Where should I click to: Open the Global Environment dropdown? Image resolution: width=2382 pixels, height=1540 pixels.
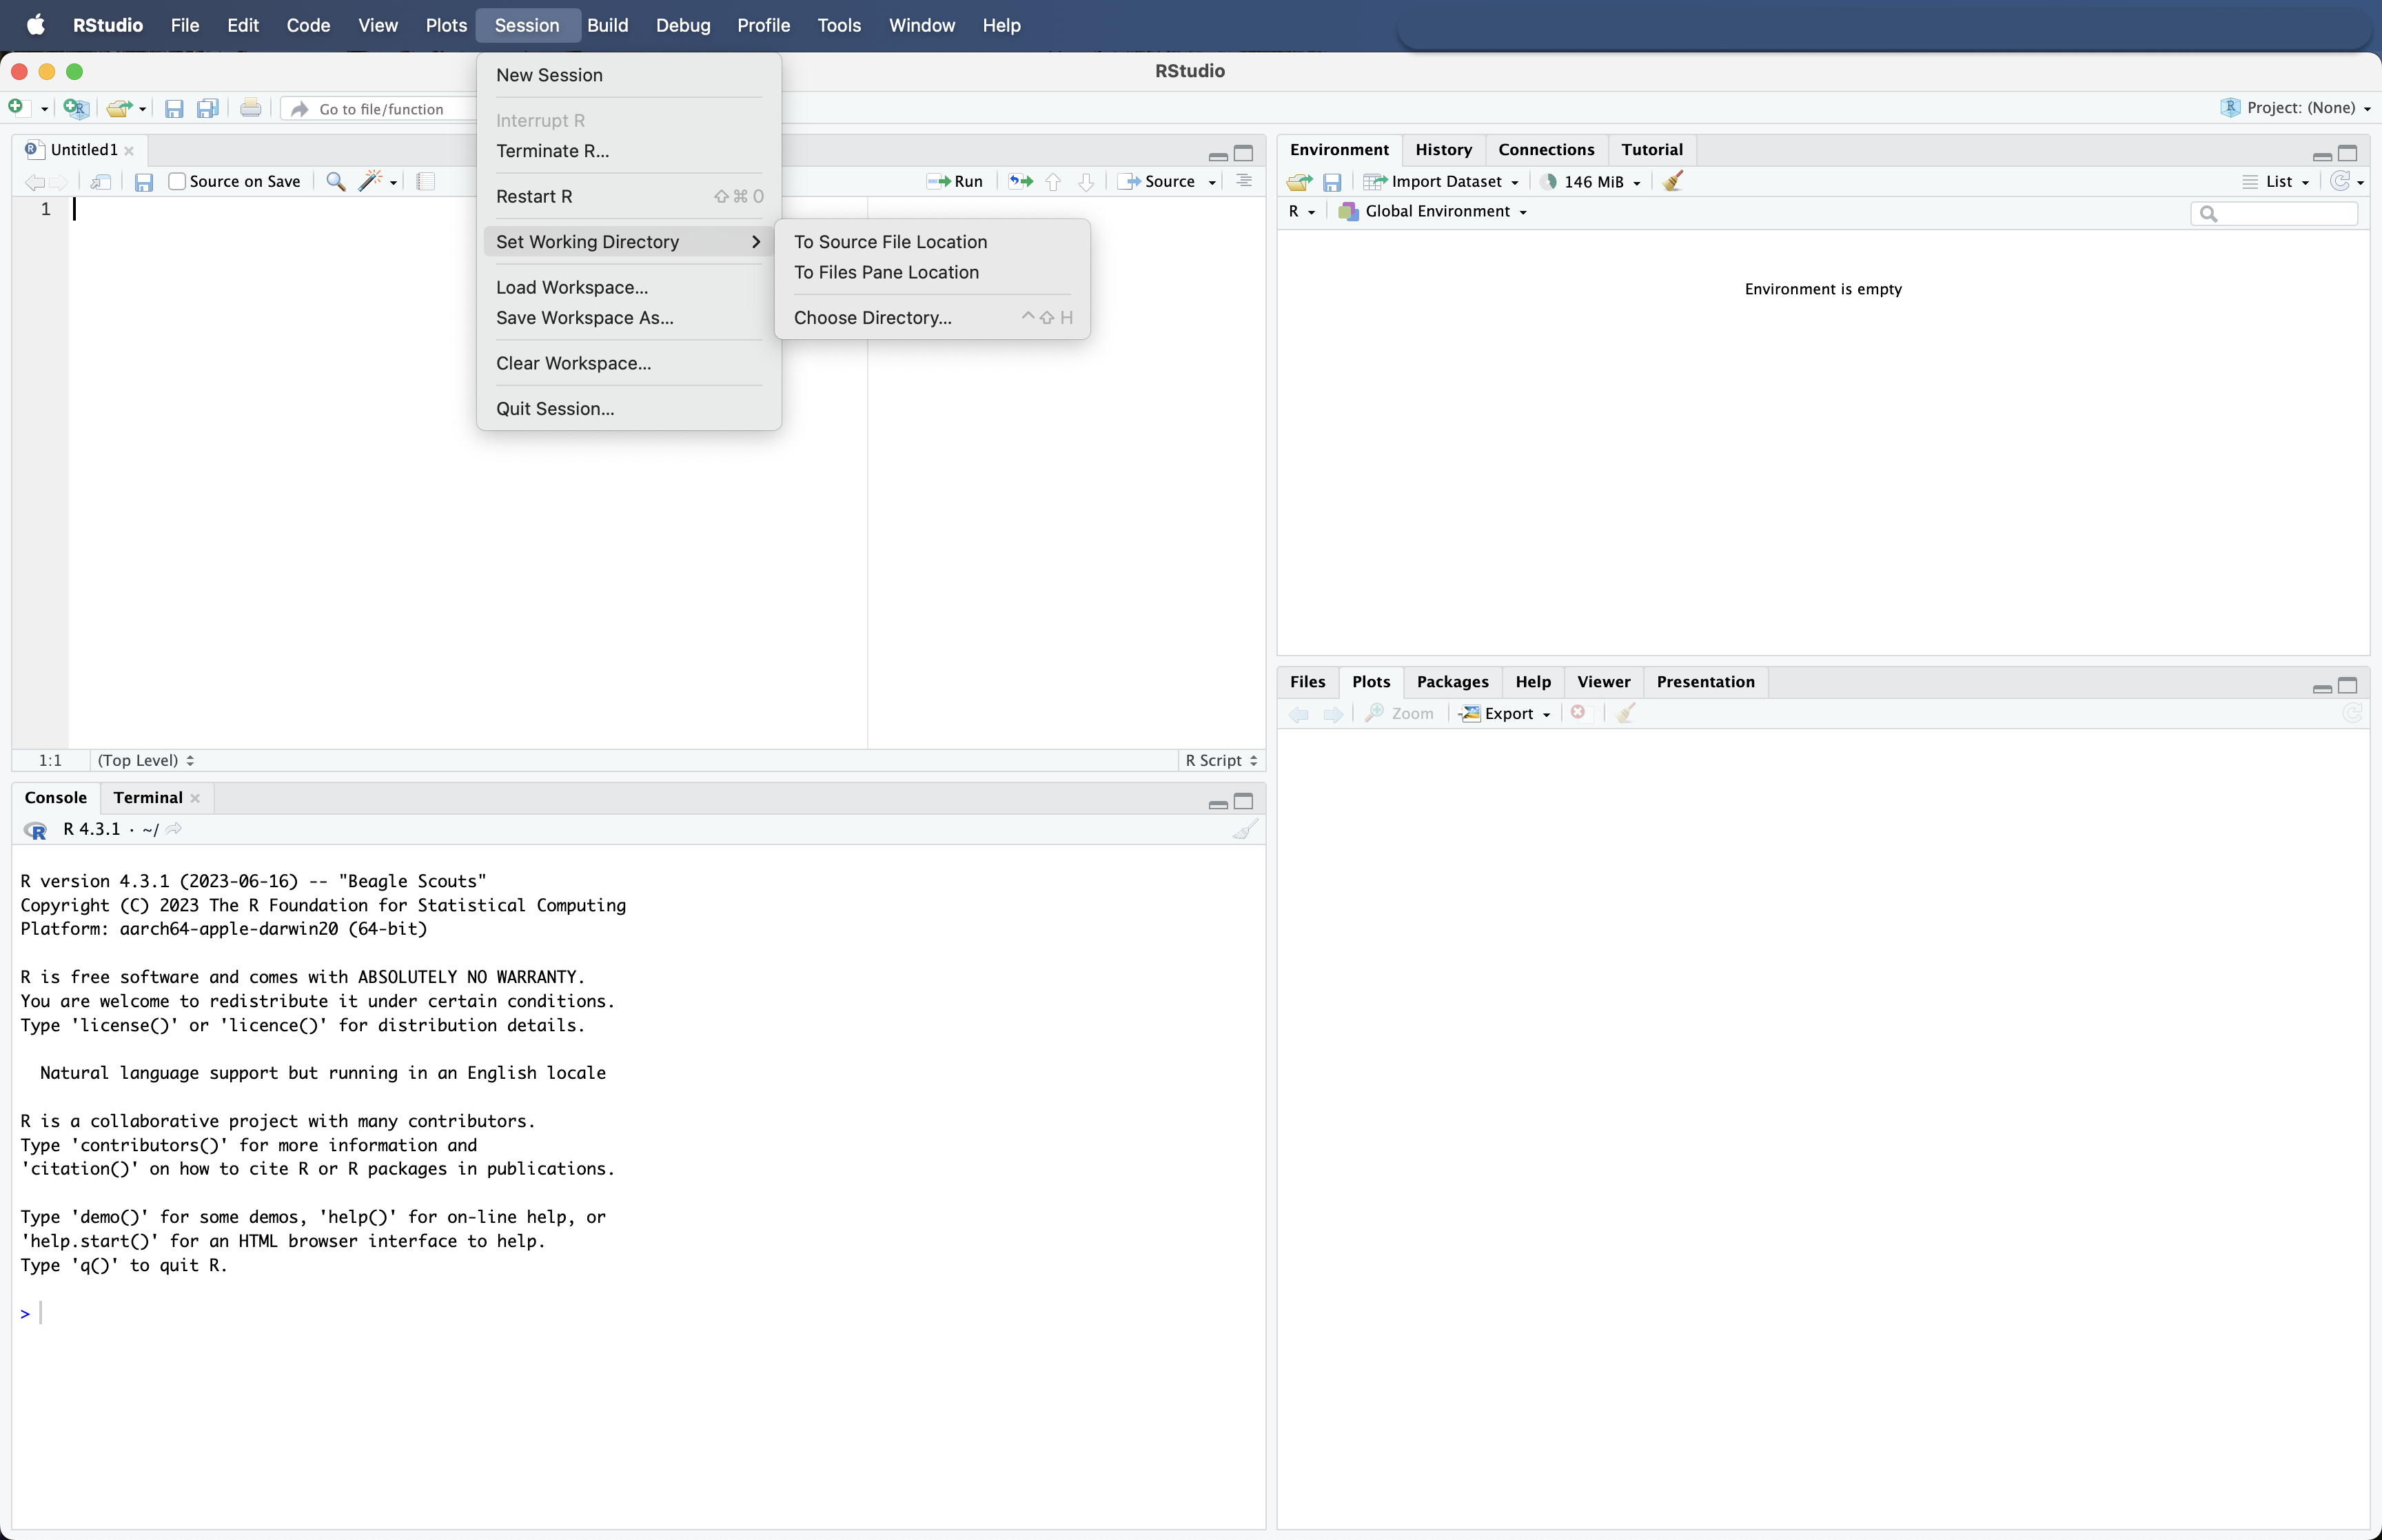point(1432,212)
